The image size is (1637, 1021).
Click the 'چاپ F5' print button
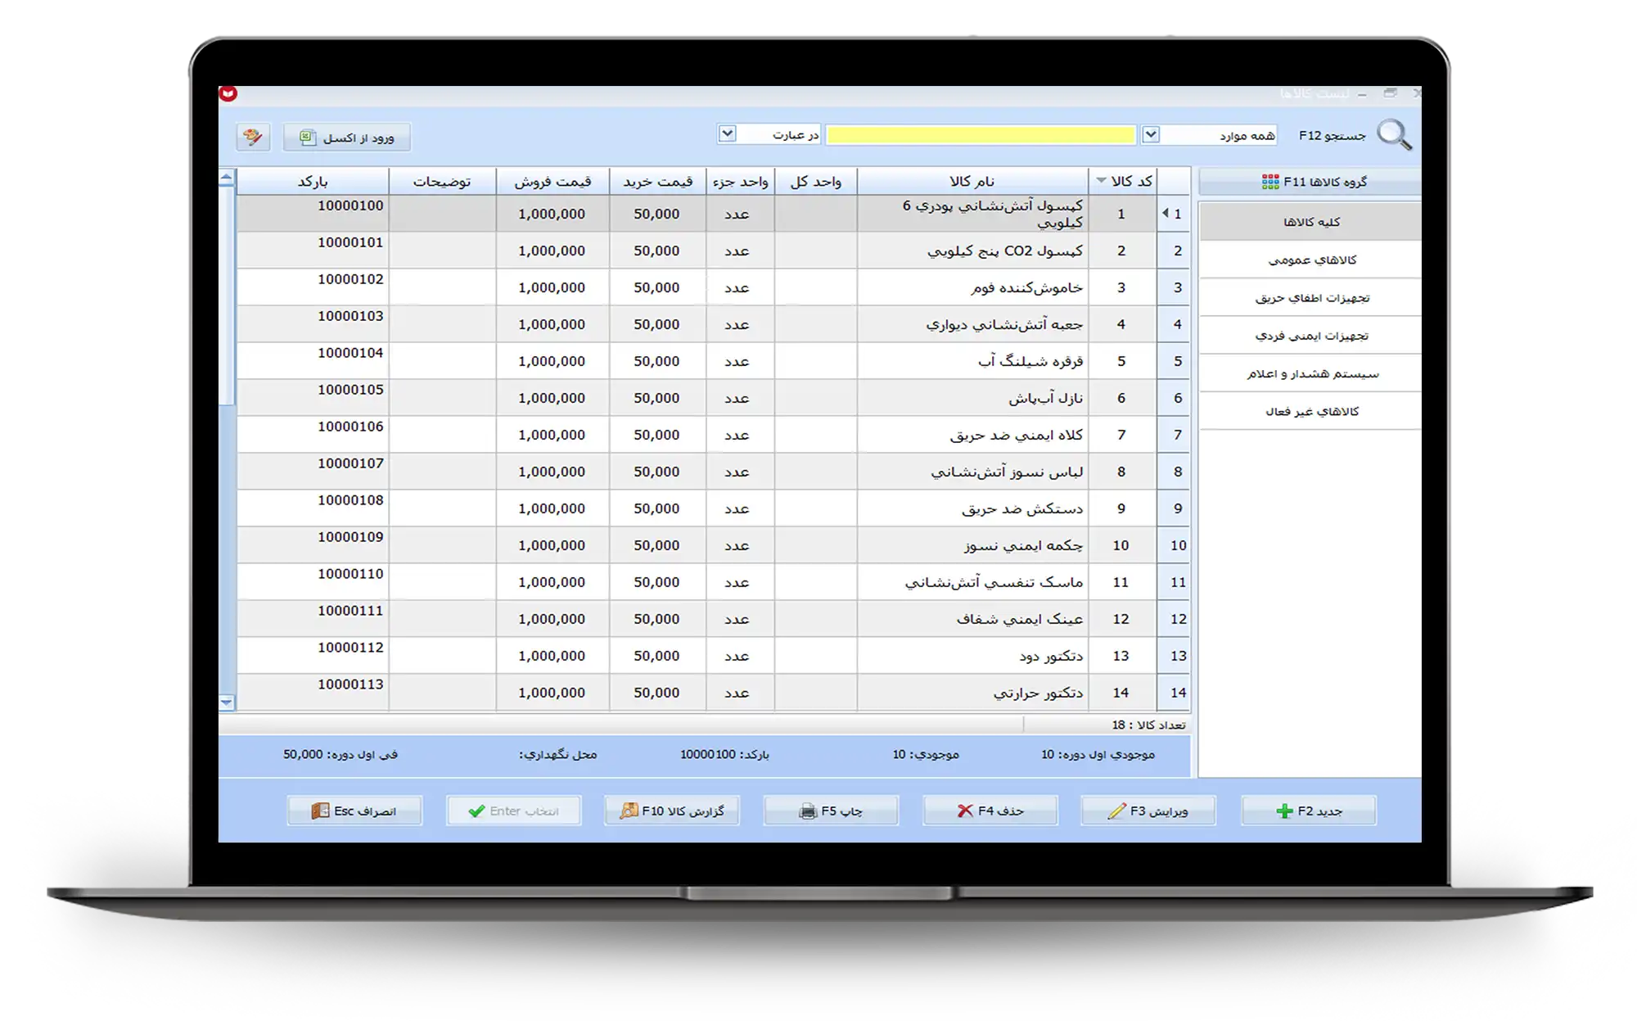(831, 811)
